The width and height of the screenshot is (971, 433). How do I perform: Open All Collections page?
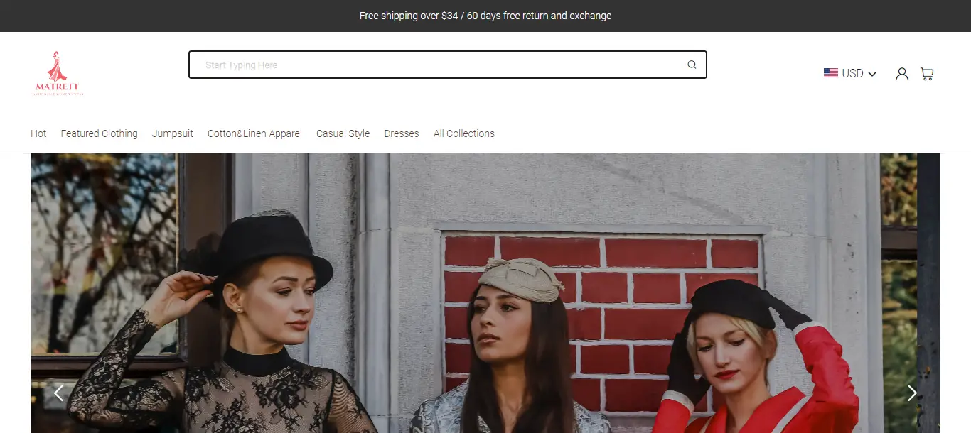point(463,133)
